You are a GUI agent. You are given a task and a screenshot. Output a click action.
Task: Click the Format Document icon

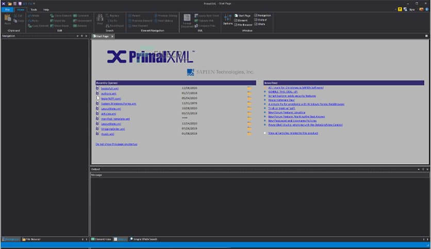click(187, 17)
